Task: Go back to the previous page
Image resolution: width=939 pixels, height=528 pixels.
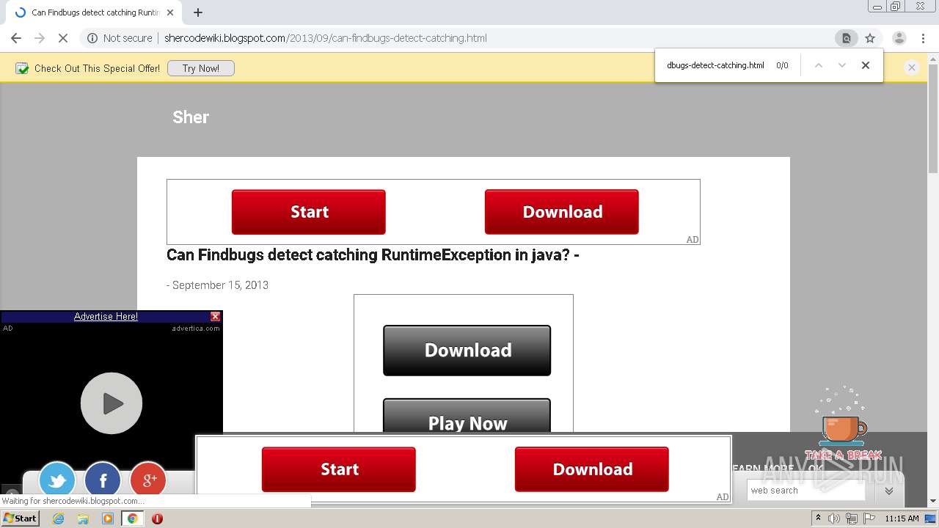Action: tap(16, 38)
